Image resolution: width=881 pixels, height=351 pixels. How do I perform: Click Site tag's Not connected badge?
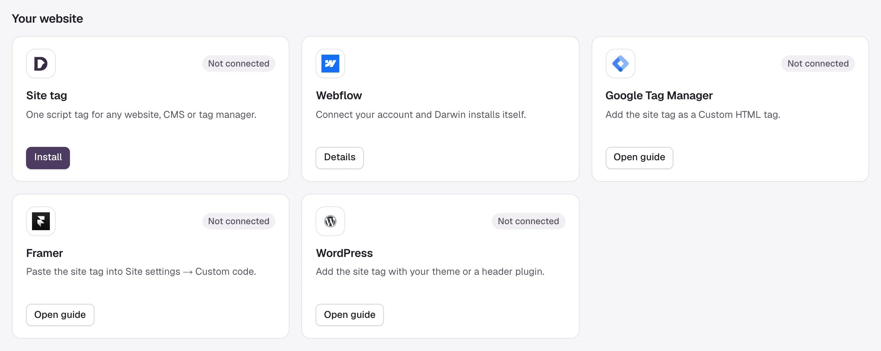pyautogui.click(x=238, y=64)
